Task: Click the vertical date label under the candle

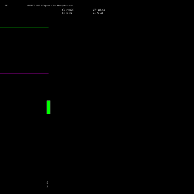Action: tap(47, 184)
